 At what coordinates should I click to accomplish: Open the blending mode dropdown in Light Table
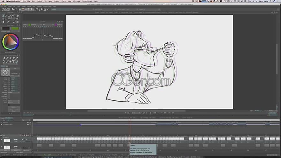click(48, 25)
